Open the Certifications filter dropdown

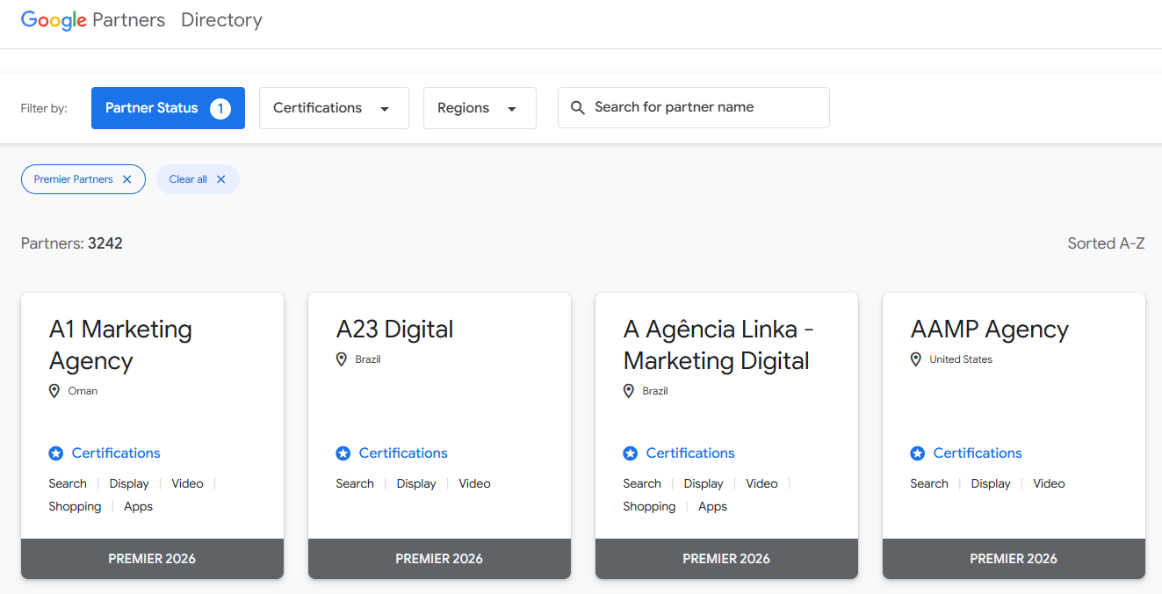click(334, 107)
